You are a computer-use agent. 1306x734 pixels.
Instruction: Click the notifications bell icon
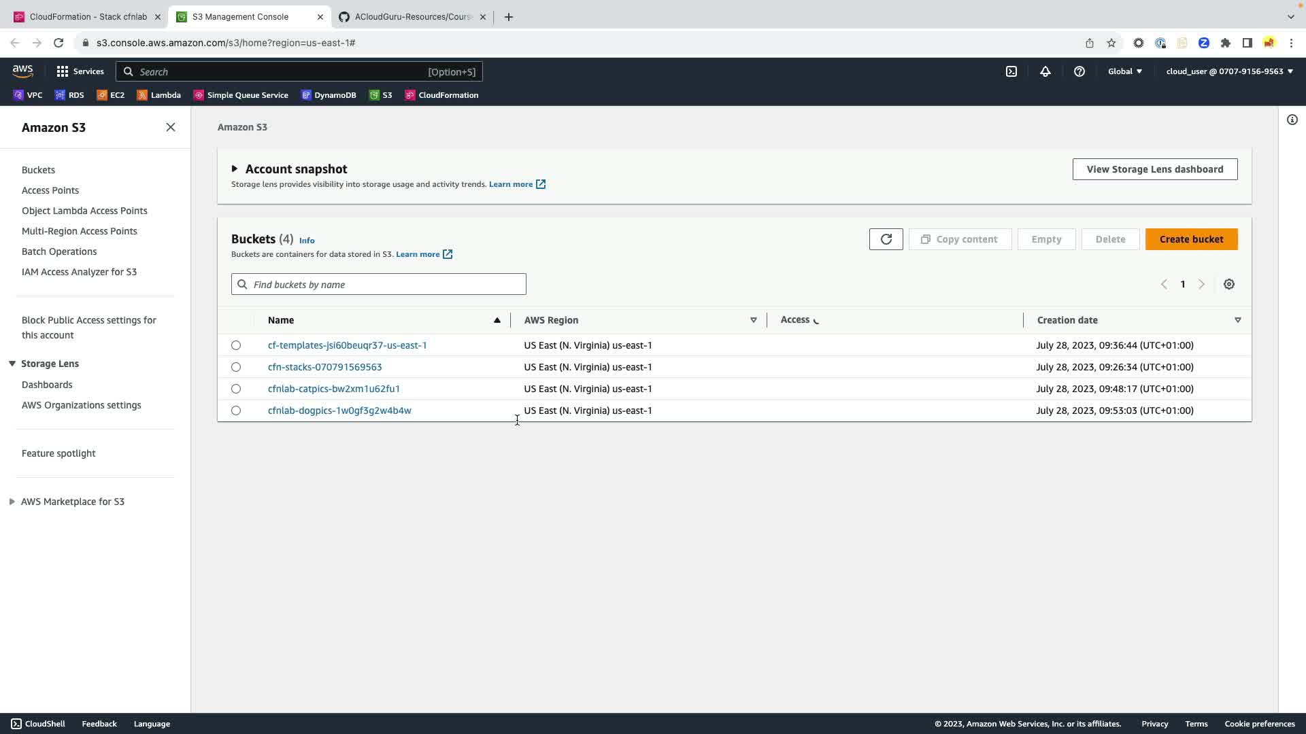pyautogui.click(x=1045, y=71)
